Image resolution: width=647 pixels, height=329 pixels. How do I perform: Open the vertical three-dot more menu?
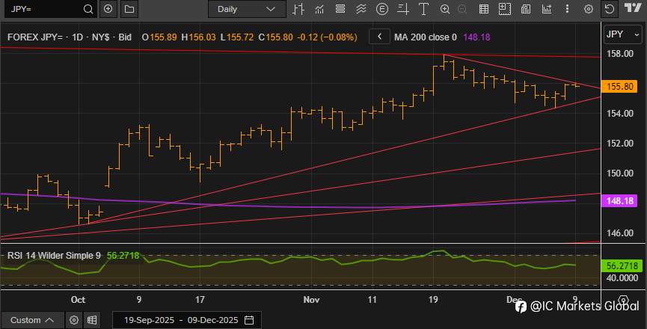(x=568, y=9)
